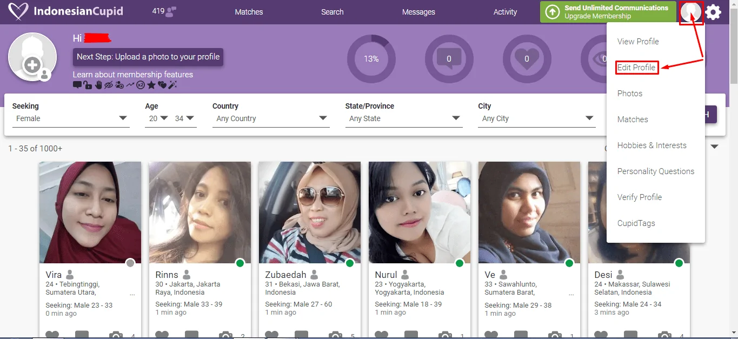Click the person icon beside Nurul
This screenshot has width=738, height=339.
pyautogui.click(x=405, y=275)
